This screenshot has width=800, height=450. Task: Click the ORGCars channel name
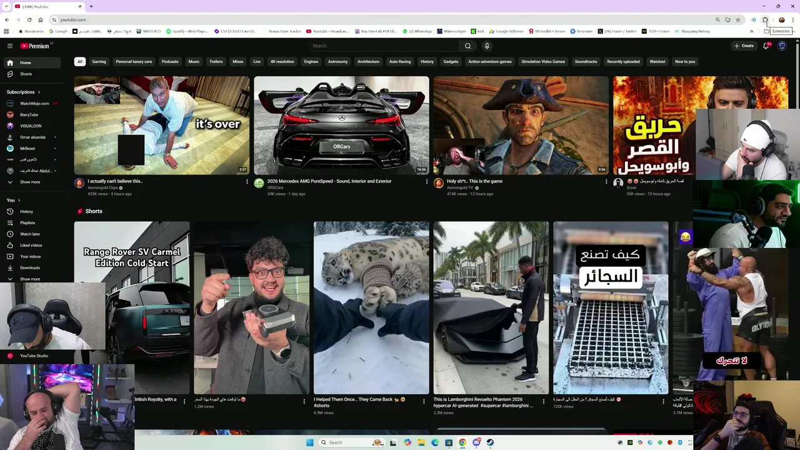point(275,187)
